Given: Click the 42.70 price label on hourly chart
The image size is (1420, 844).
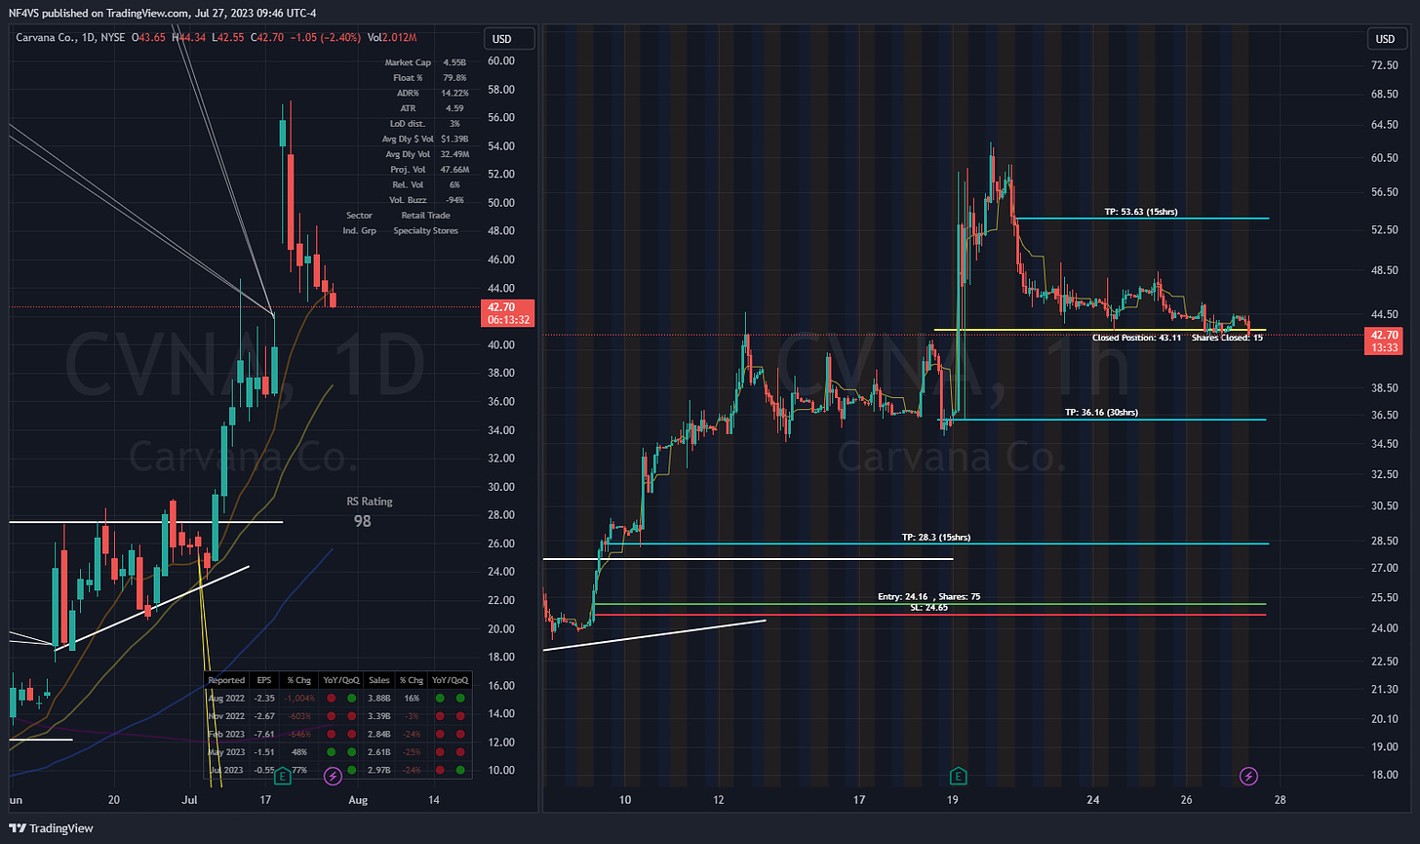Looking at the screenshot, I should [1385, 340].
